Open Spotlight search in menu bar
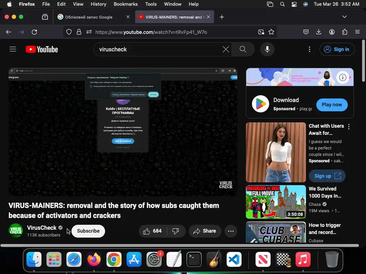Image resolution: width=366 pixels, height=274 pixels. click(282, 4)
